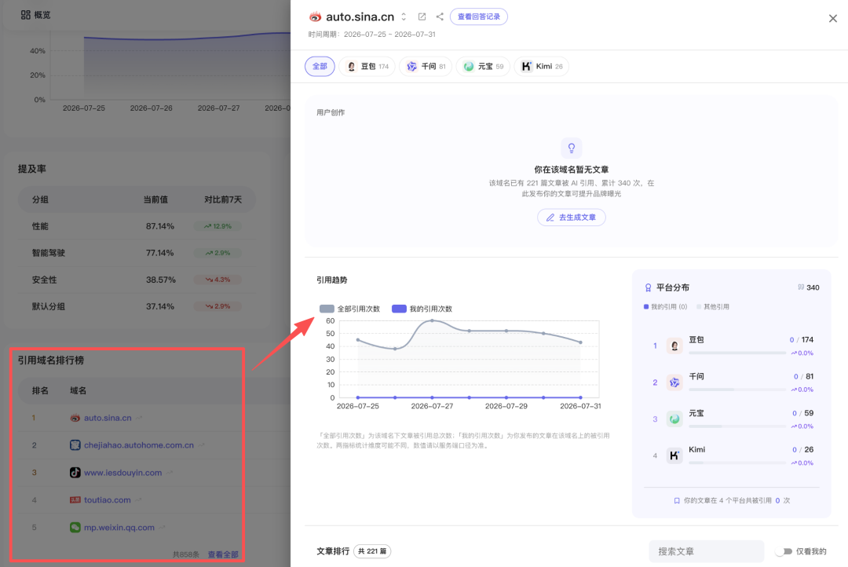Toggle 我的引用次数 legend swatch

pyautogui.click(x=399, y=309)
